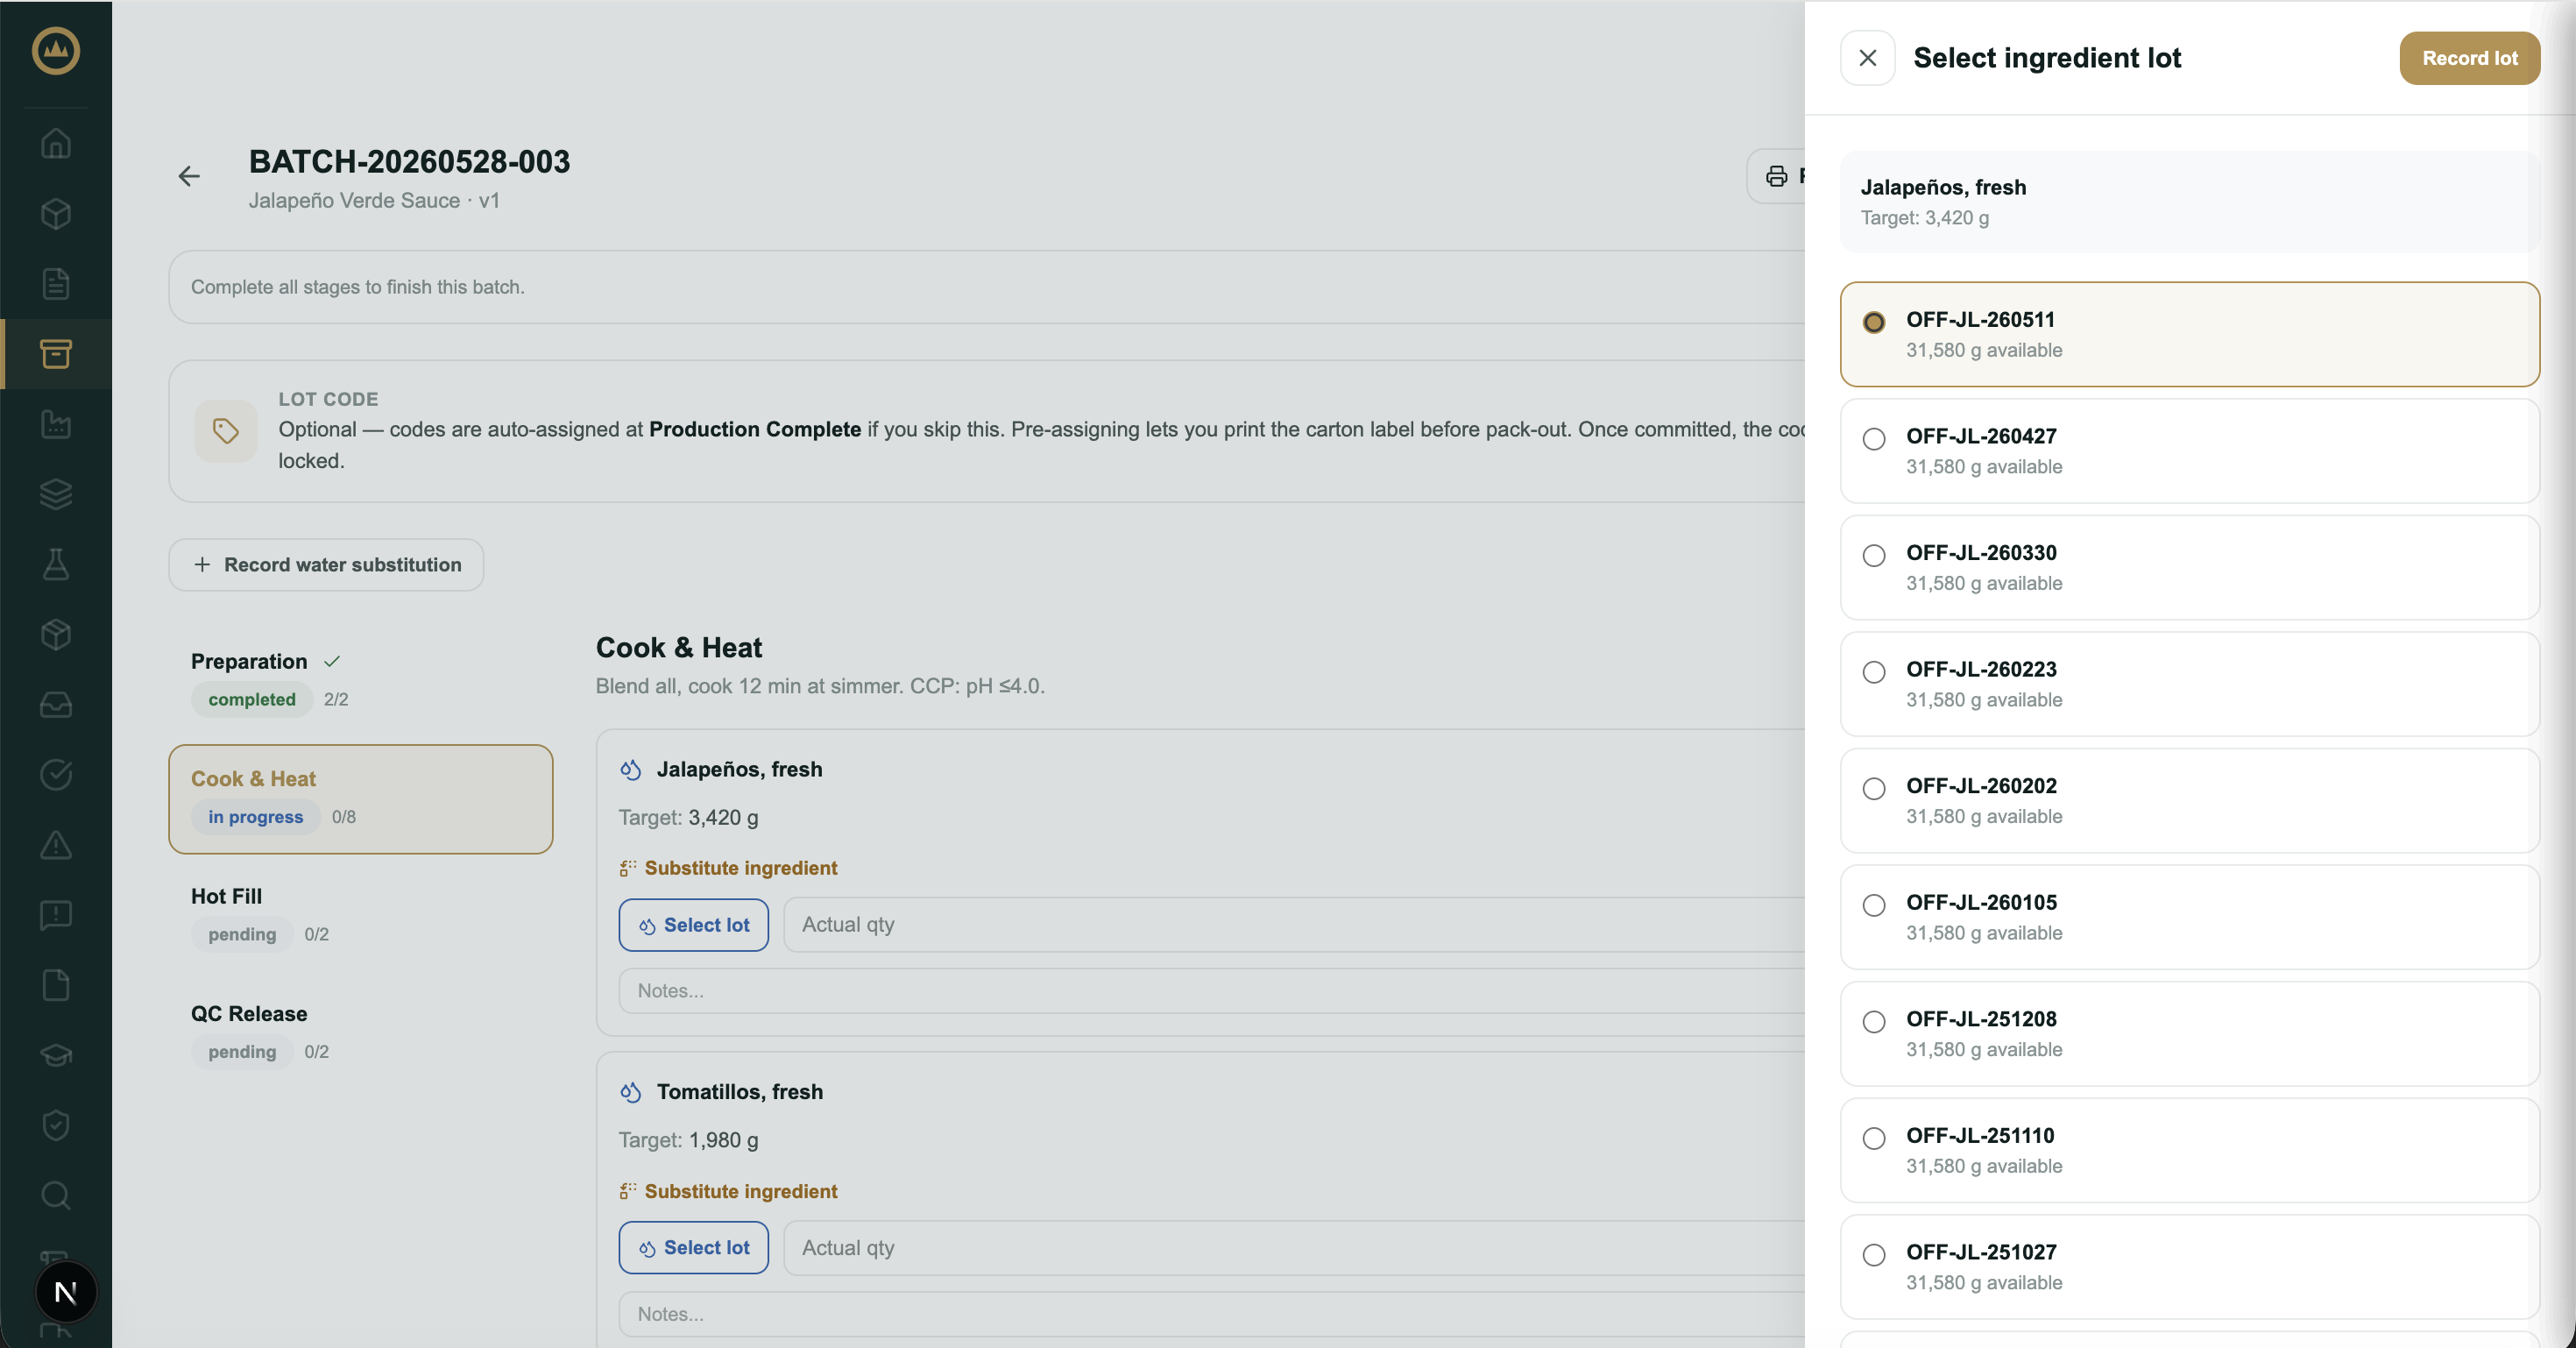Select the highlighted archive box icon in sidebar
Image resolution: width=2576 pixels, height=1348 pixels.
pos(56,353)
